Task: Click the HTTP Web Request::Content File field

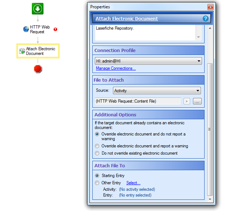Action: click(x=138, y=101)
